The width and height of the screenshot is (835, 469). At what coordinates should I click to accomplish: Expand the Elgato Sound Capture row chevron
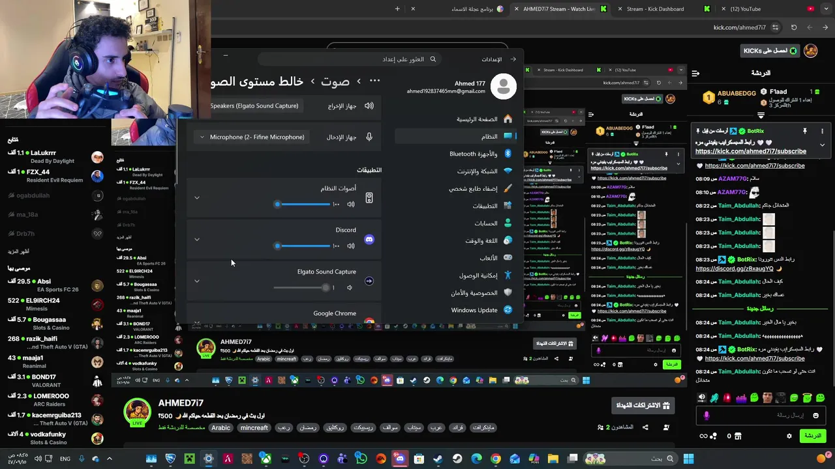[197, 281]
